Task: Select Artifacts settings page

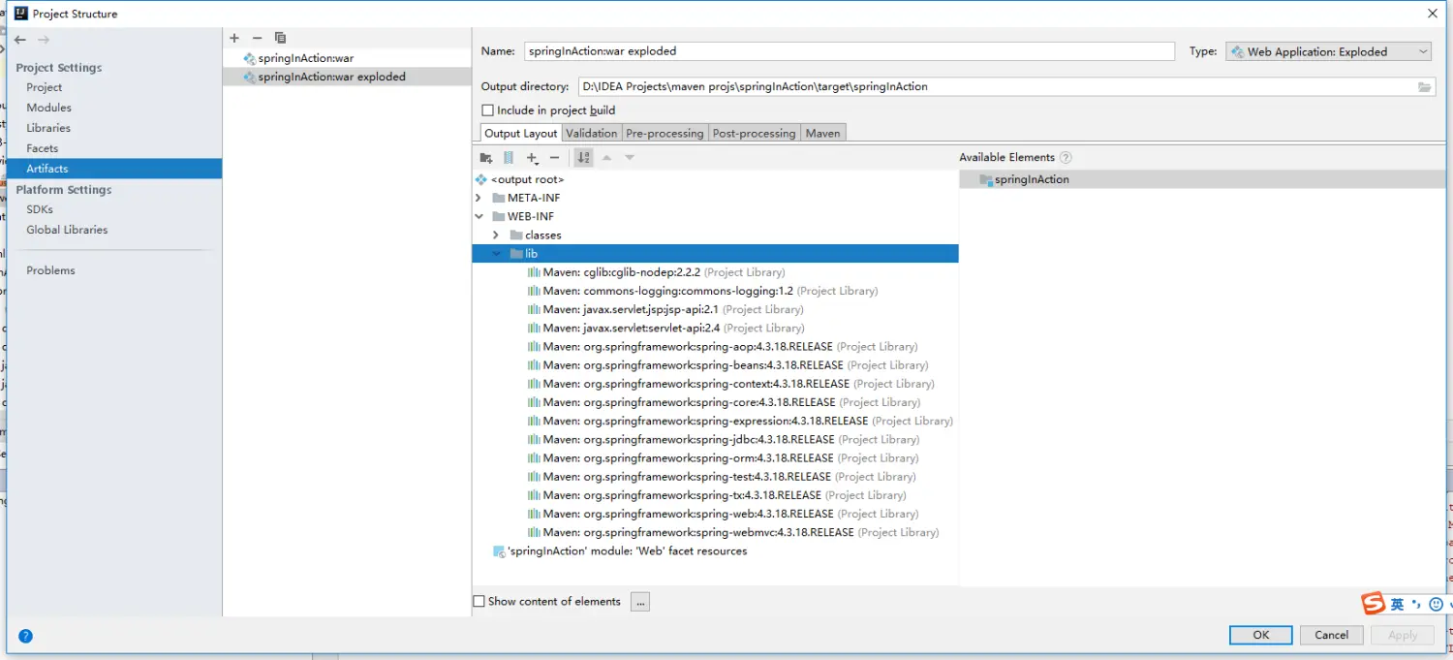Action: (x=114, y=169)
